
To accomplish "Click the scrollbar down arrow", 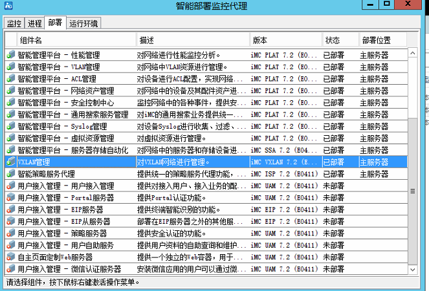I will [413, 270].
